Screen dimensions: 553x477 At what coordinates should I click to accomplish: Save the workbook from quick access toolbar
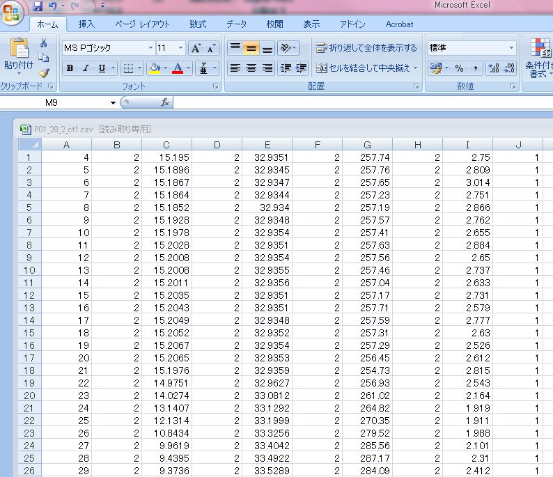click(x=38, y=6)
